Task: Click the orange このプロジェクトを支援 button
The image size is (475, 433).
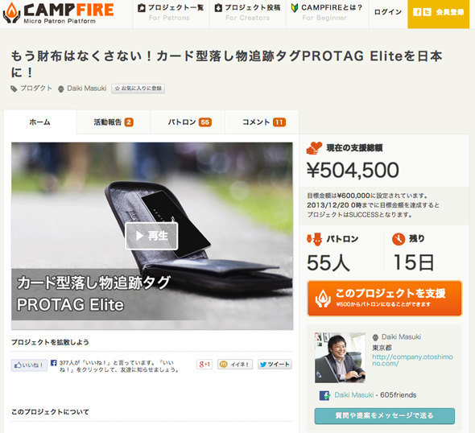Action: tap(384, 299)
